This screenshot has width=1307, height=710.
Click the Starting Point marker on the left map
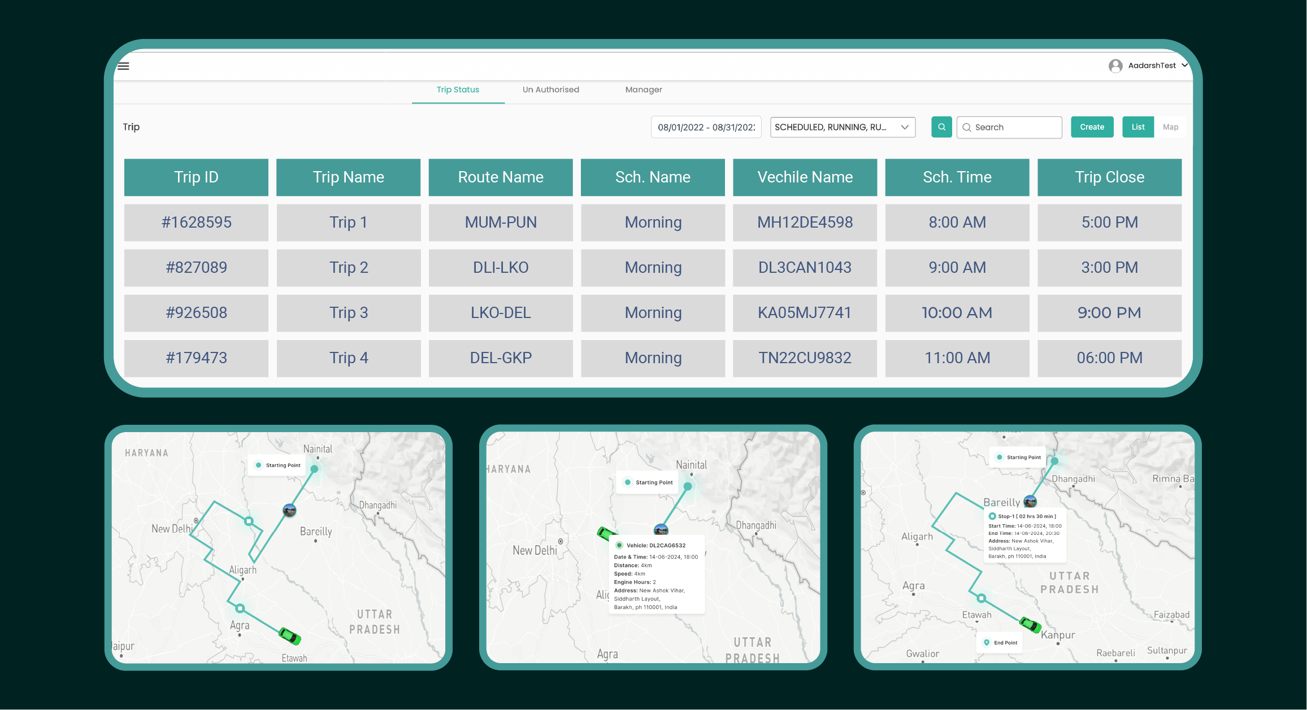(x=276, y=465)
